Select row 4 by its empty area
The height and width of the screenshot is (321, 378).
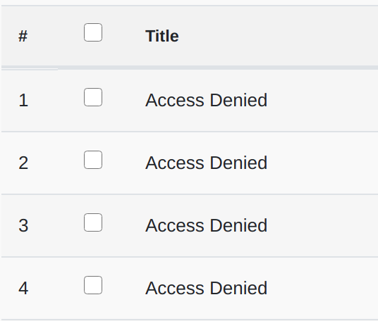tap(323, 289)
